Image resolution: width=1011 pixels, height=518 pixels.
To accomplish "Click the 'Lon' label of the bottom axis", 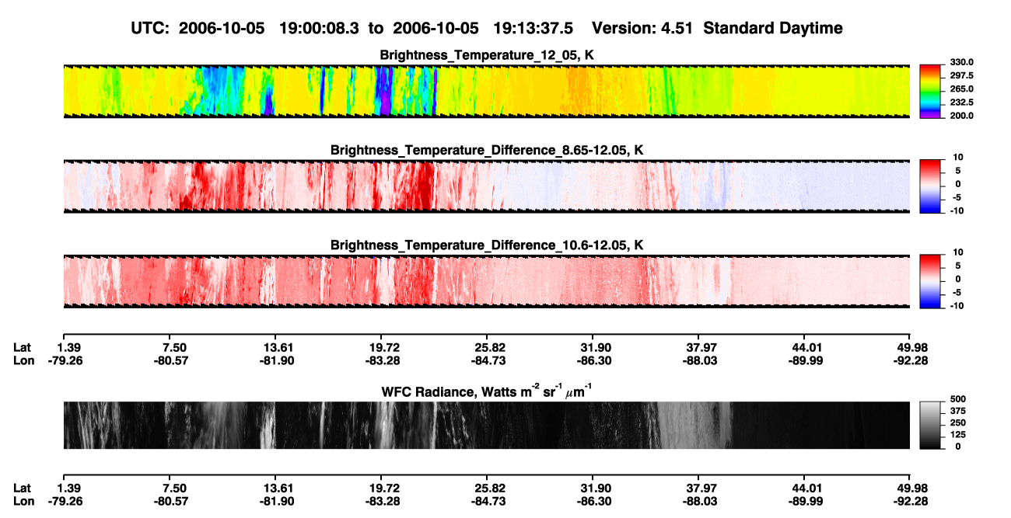I will point(24,501).
